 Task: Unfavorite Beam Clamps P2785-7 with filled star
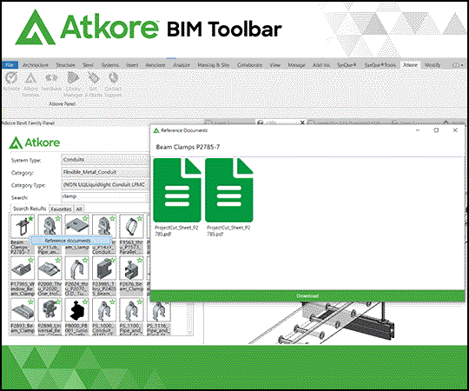30,219
